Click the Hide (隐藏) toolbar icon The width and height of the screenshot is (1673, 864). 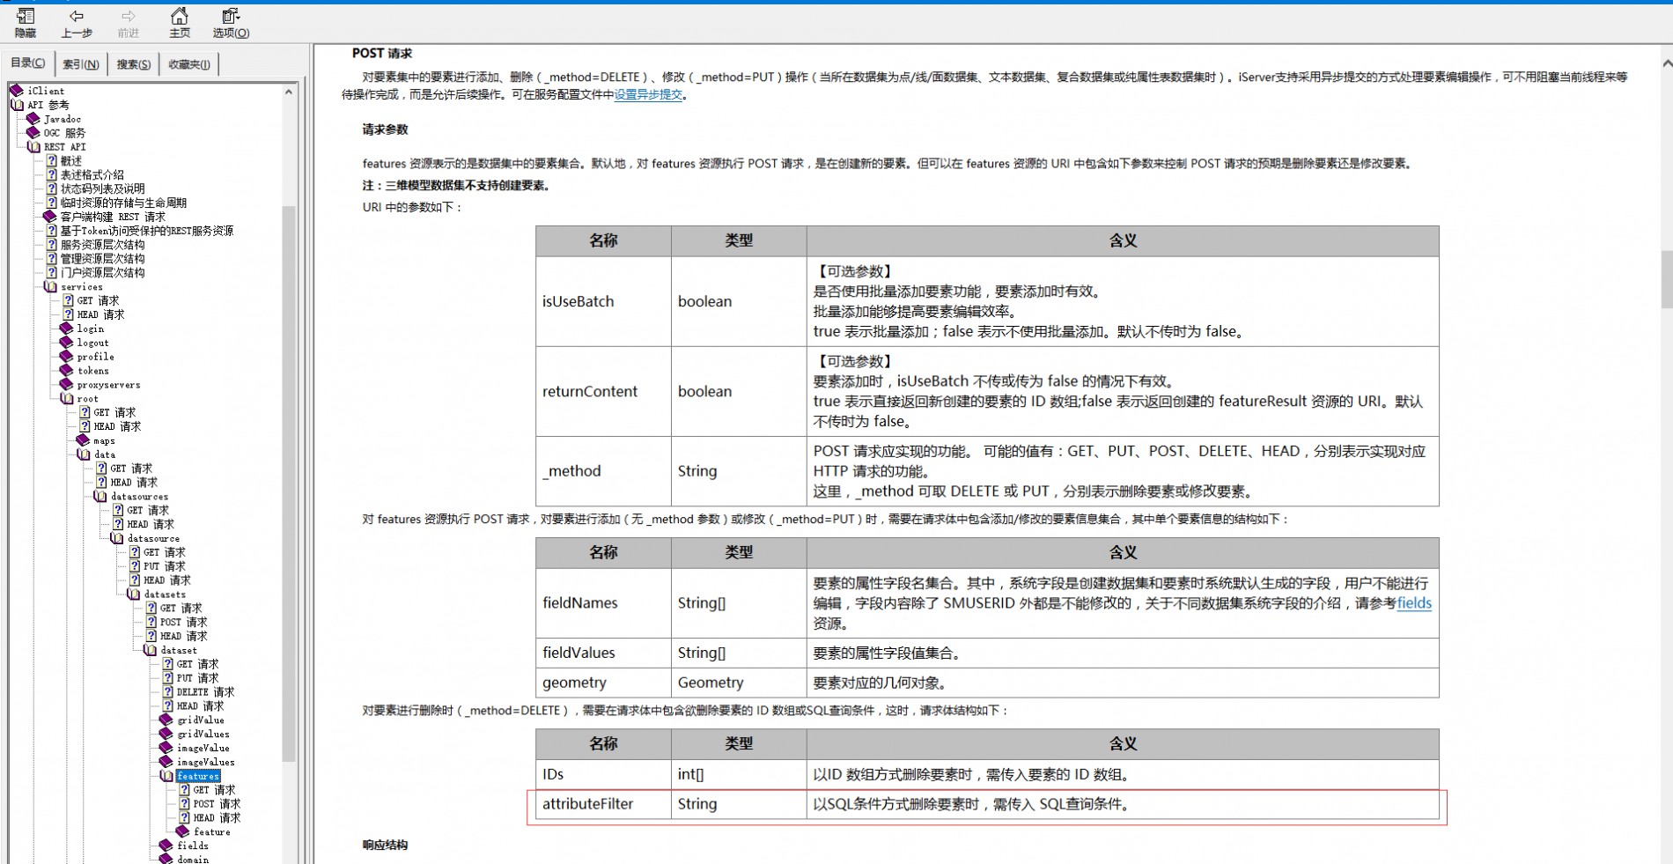pos(26,16)
